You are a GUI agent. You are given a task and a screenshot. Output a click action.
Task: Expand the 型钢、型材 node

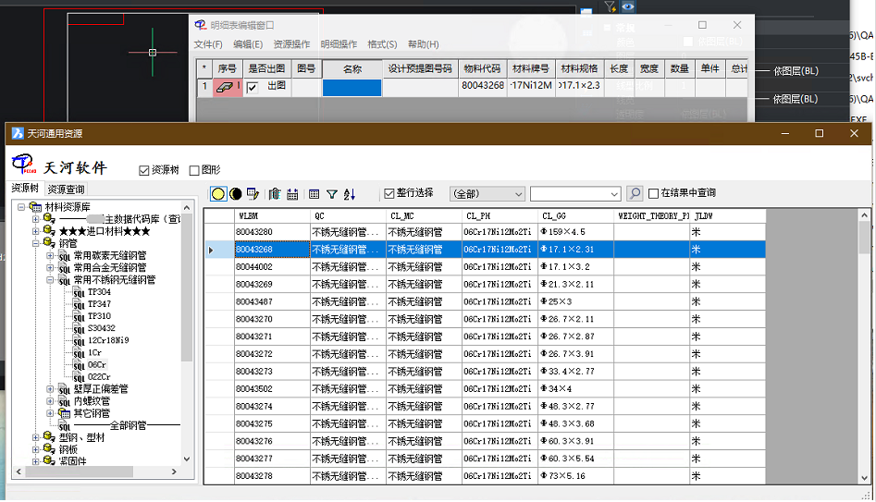[x=36, y=437]
